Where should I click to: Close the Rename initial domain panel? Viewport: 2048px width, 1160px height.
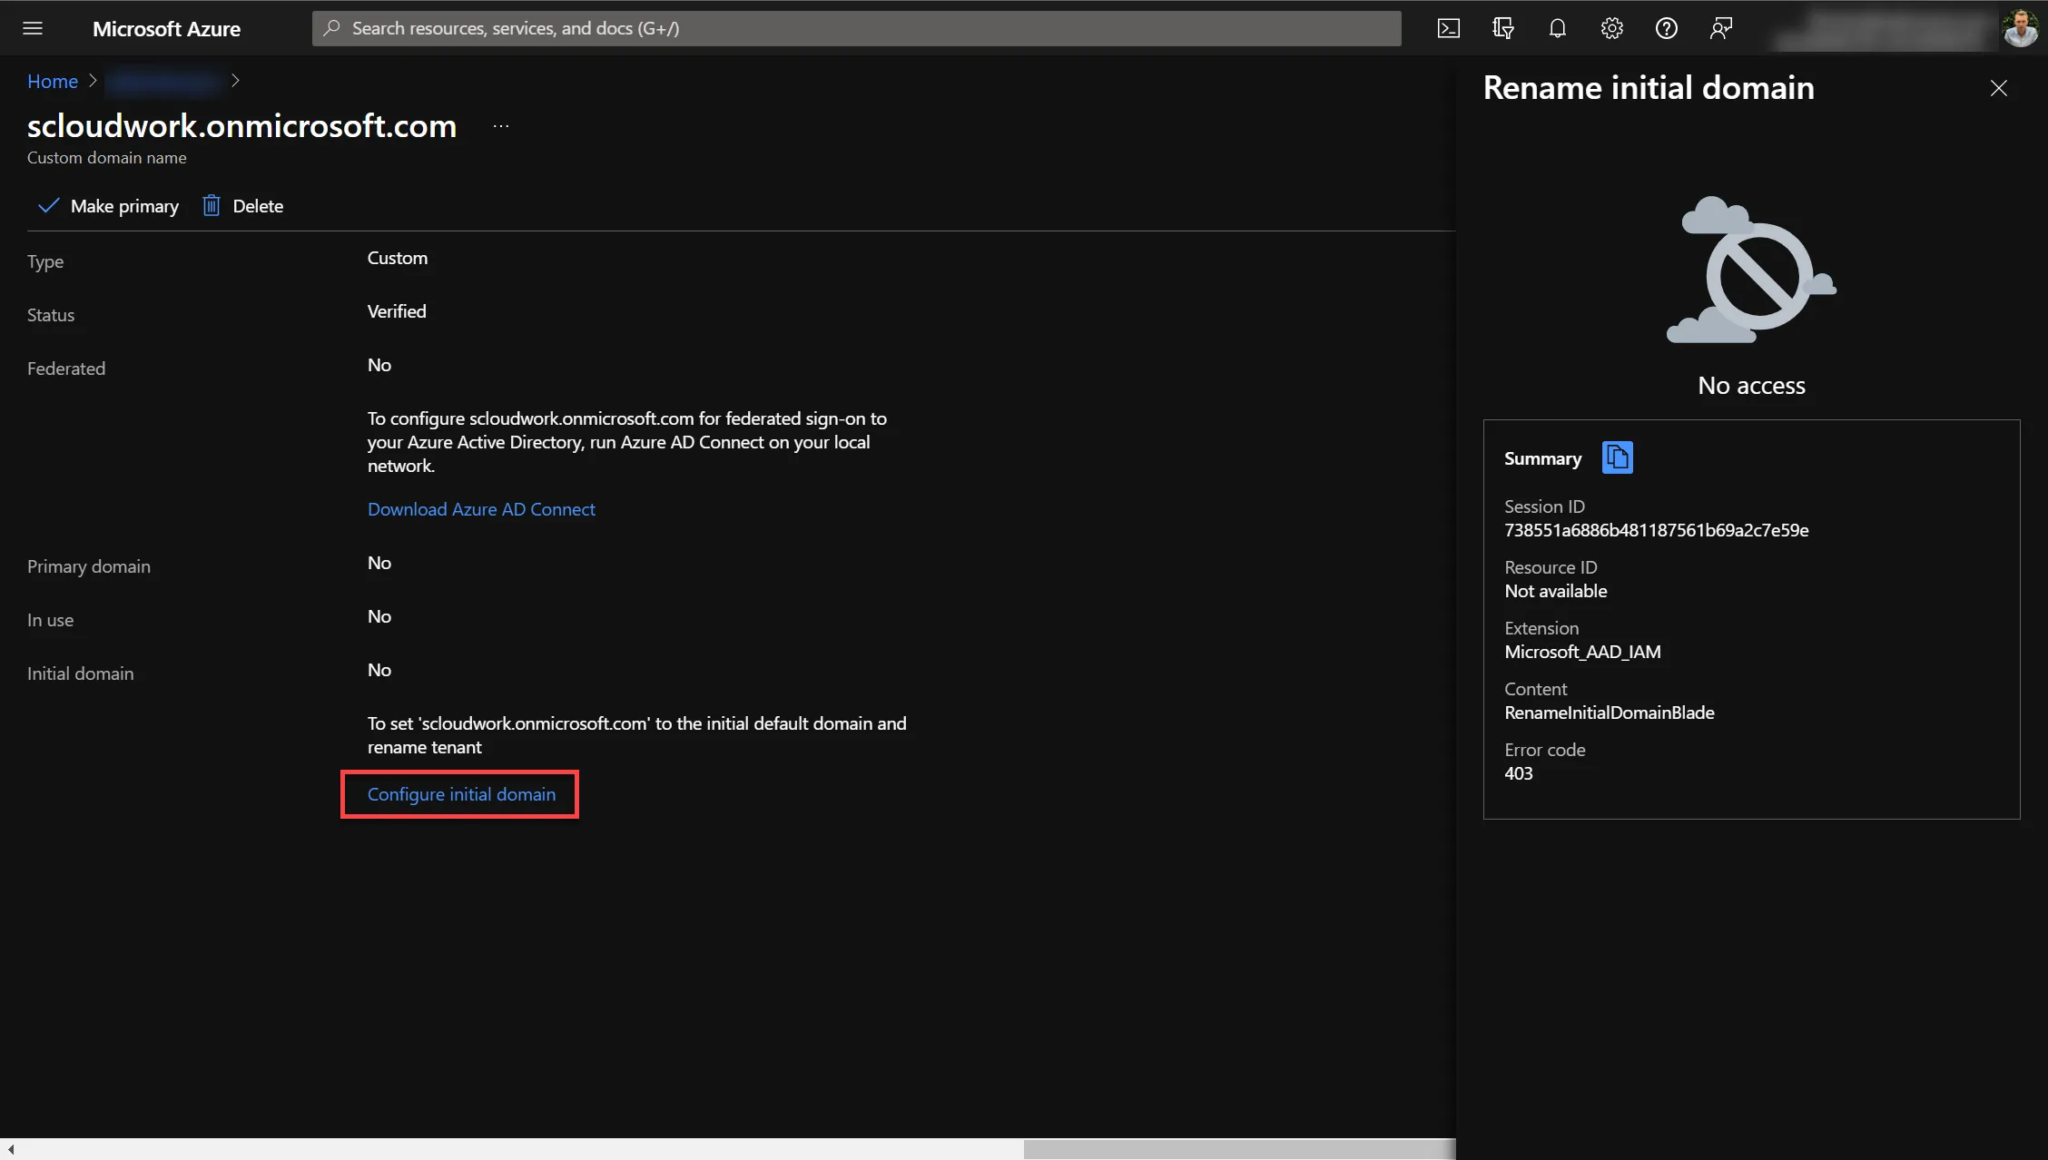point(1999,88)
